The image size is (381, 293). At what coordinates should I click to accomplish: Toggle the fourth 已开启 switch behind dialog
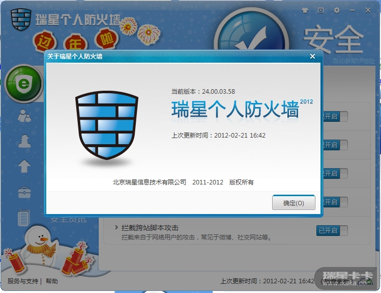(x=335, y=202)
